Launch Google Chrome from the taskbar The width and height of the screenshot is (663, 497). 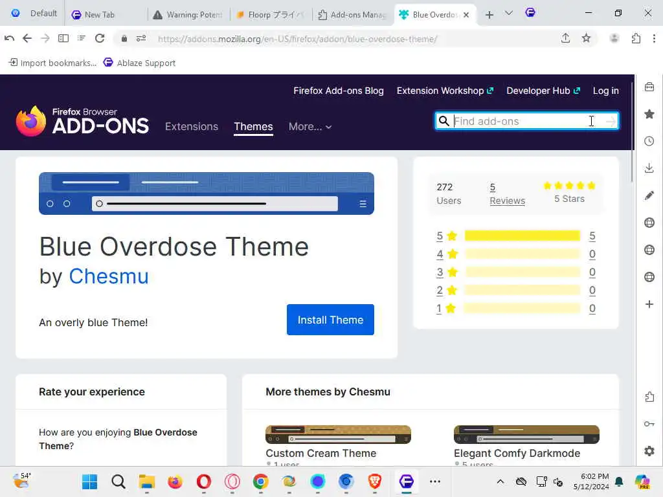click(x=260, y=481)
